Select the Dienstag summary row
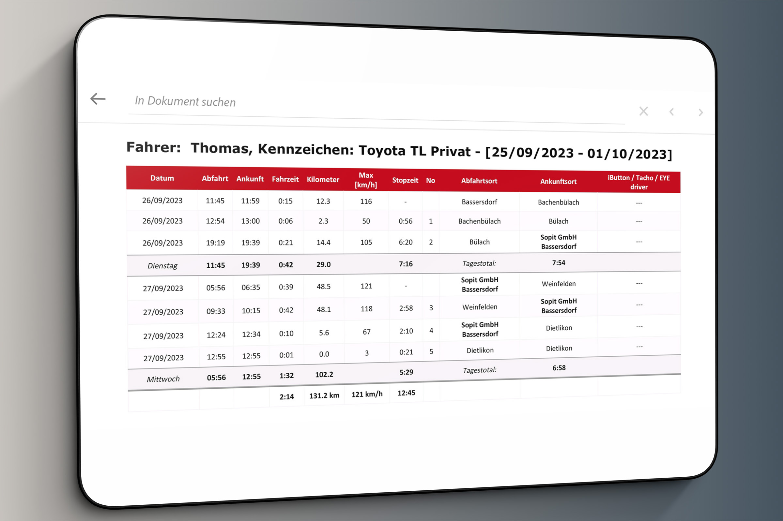 [162, 266]
